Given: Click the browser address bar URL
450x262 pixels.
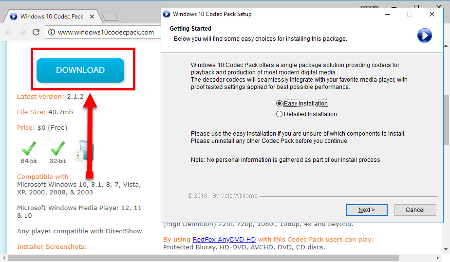Looking at the screenshot, I should [x=106, y=33].
